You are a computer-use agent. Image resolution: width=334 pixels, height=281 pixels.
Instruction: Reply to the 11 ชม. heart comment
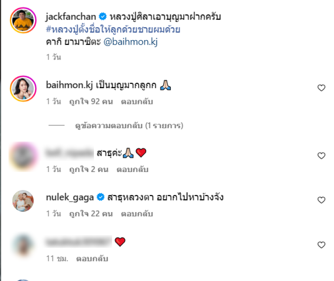click(x=92, y=258)
